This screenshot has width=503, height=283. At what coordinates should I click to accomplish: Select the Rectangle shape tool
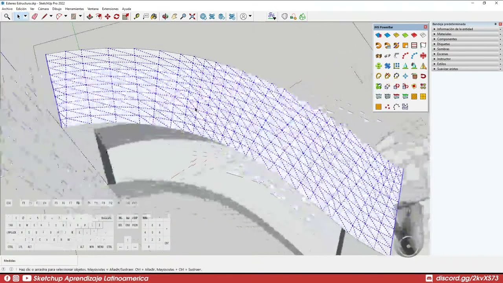(x=73, y=17)
